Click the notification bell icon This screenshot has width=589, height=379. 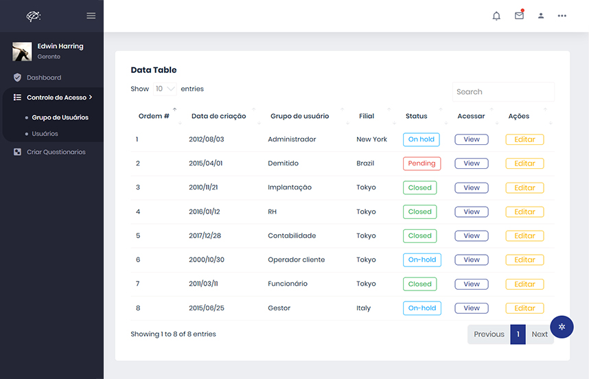tap(496, 16)
